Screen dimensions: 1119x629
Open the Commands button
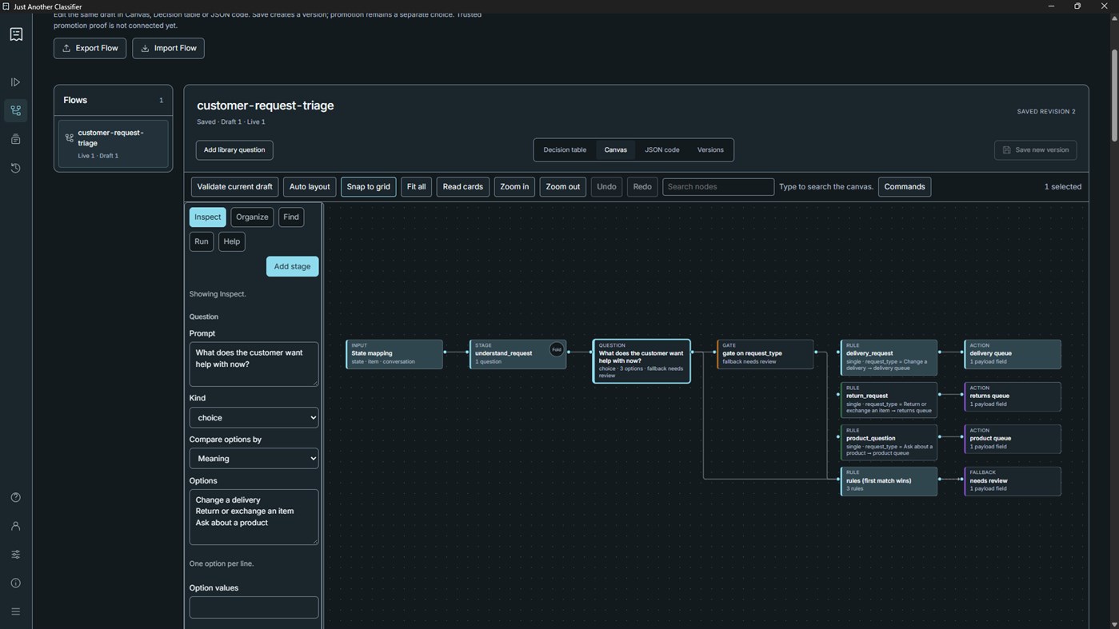tap(905, 187)
